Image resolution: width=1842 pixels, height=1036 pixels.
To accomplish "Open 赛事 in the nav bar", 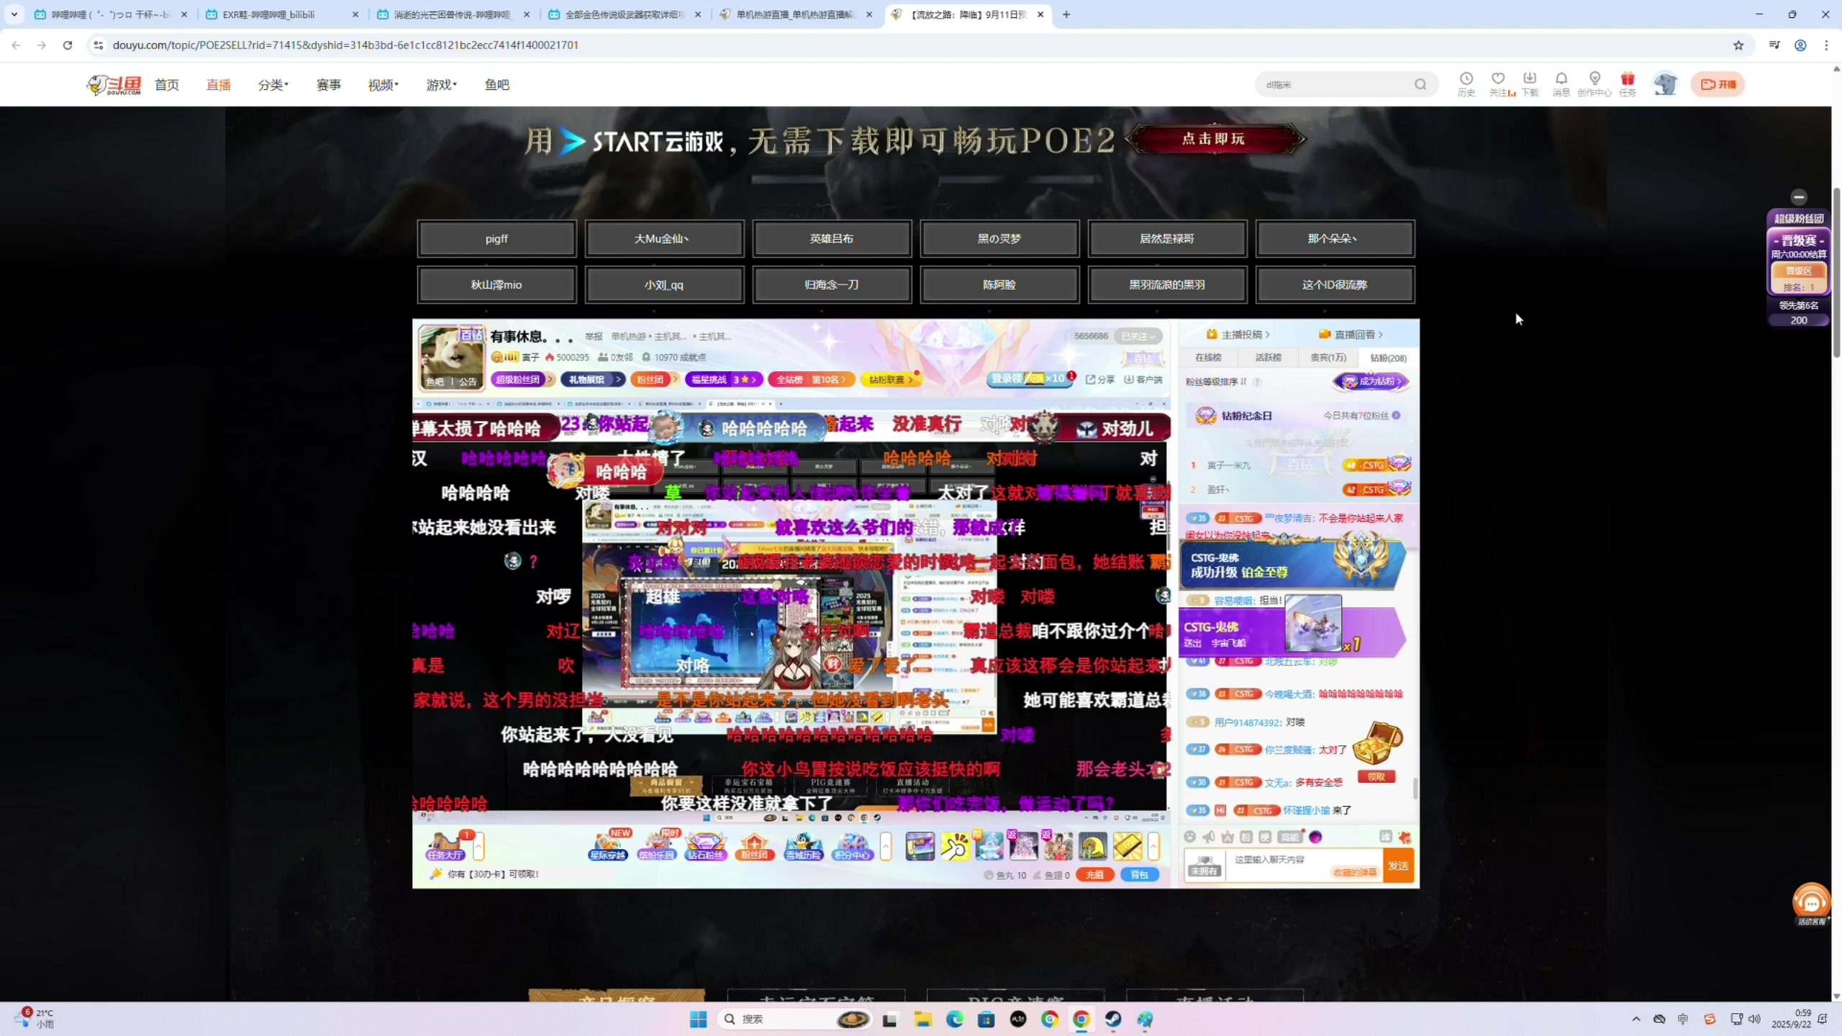I will coord(328,85).
